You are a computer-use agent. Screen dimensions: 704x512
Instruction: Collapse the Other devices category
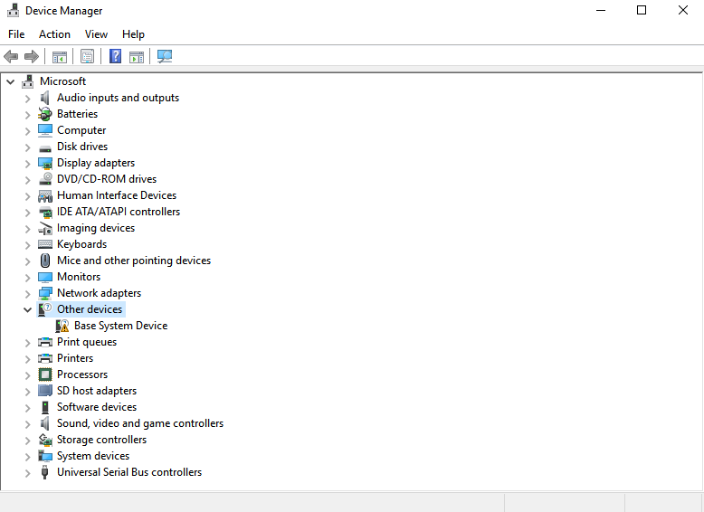coord(27,309)
